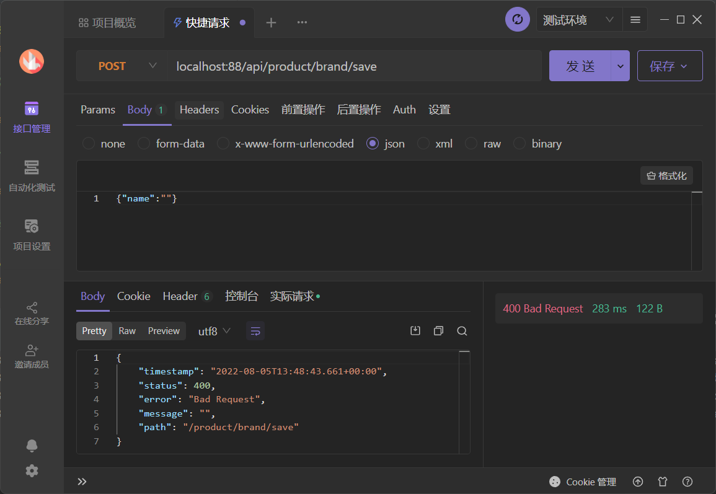716x494 pixels.
Task: Switch to the 项目概览 tab
Action: click(107, 22)
